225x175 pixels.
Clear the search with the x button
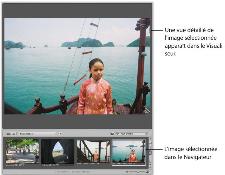tap(146, 134)
